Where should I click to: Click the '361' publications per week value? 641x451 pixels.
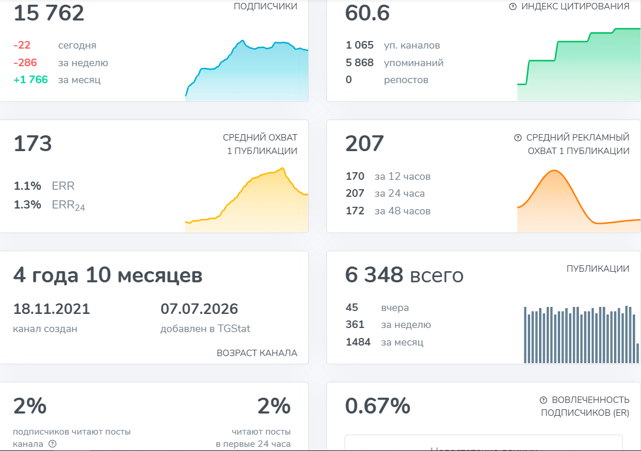(x=355, y=324)
